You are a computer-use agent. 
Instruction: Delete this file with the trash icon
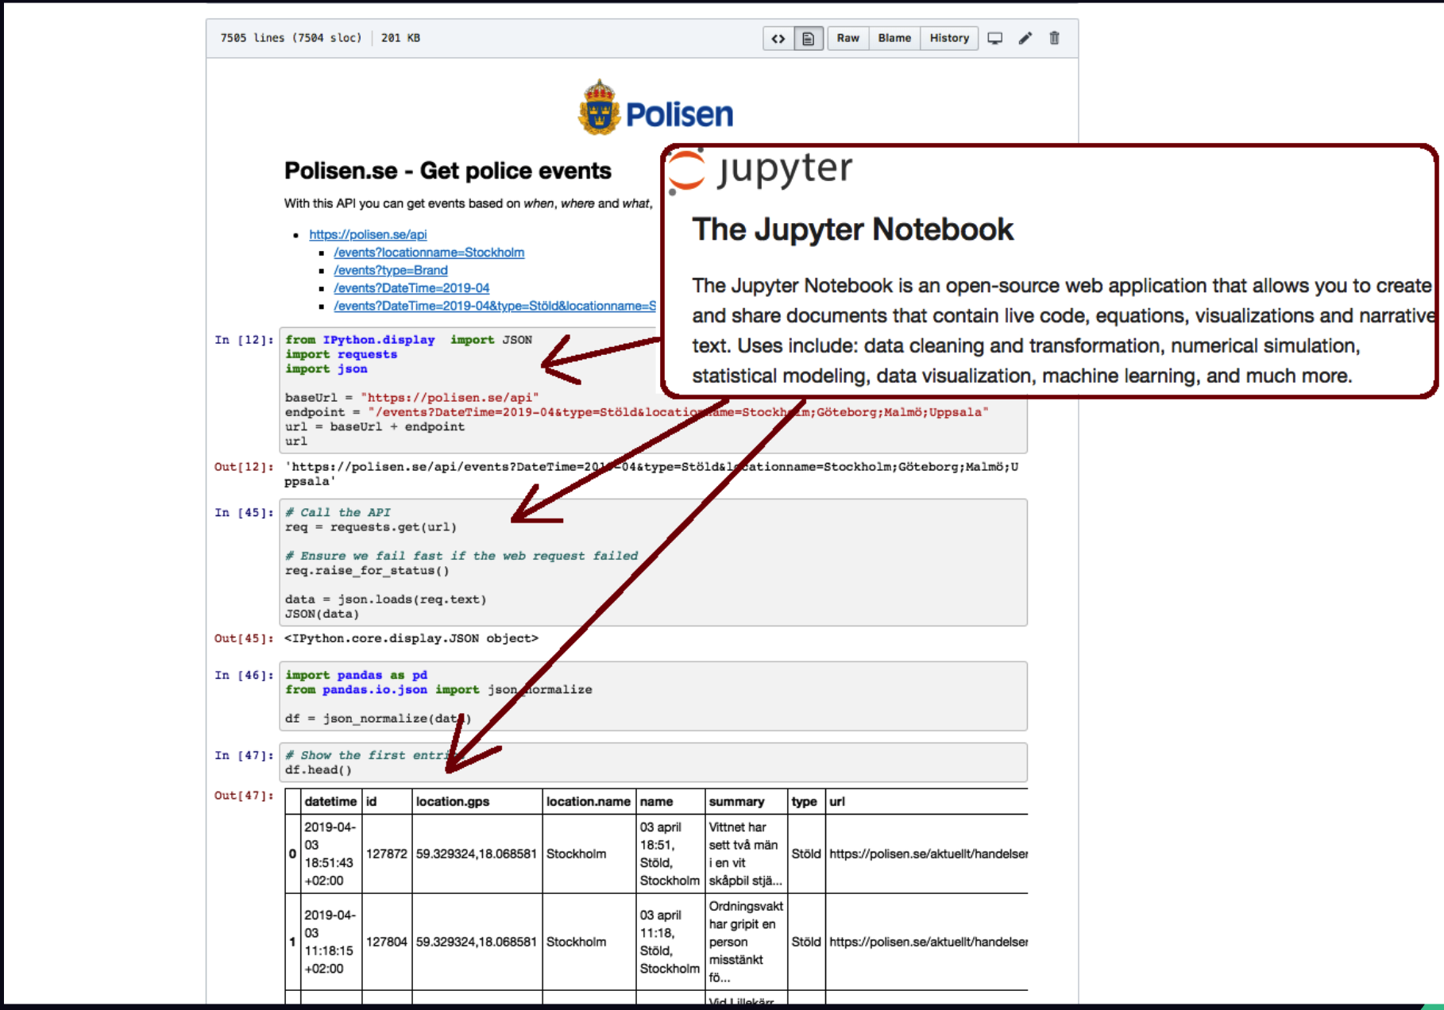coord(1054,38)
